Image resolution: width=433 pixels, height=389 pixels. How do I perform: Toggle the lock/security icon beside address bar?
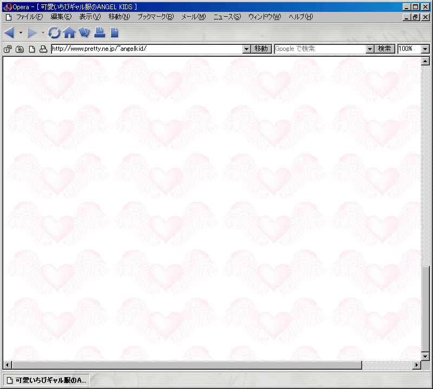[x=8, y=49]
